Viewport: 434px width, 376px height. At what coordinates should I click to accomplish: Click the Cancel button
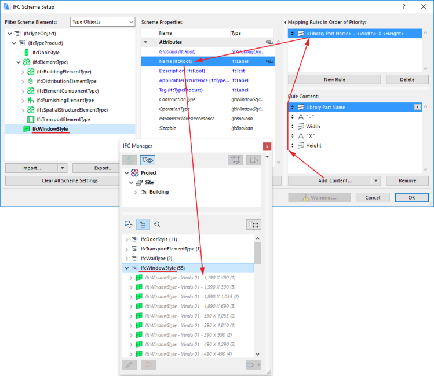coord(373,197)
